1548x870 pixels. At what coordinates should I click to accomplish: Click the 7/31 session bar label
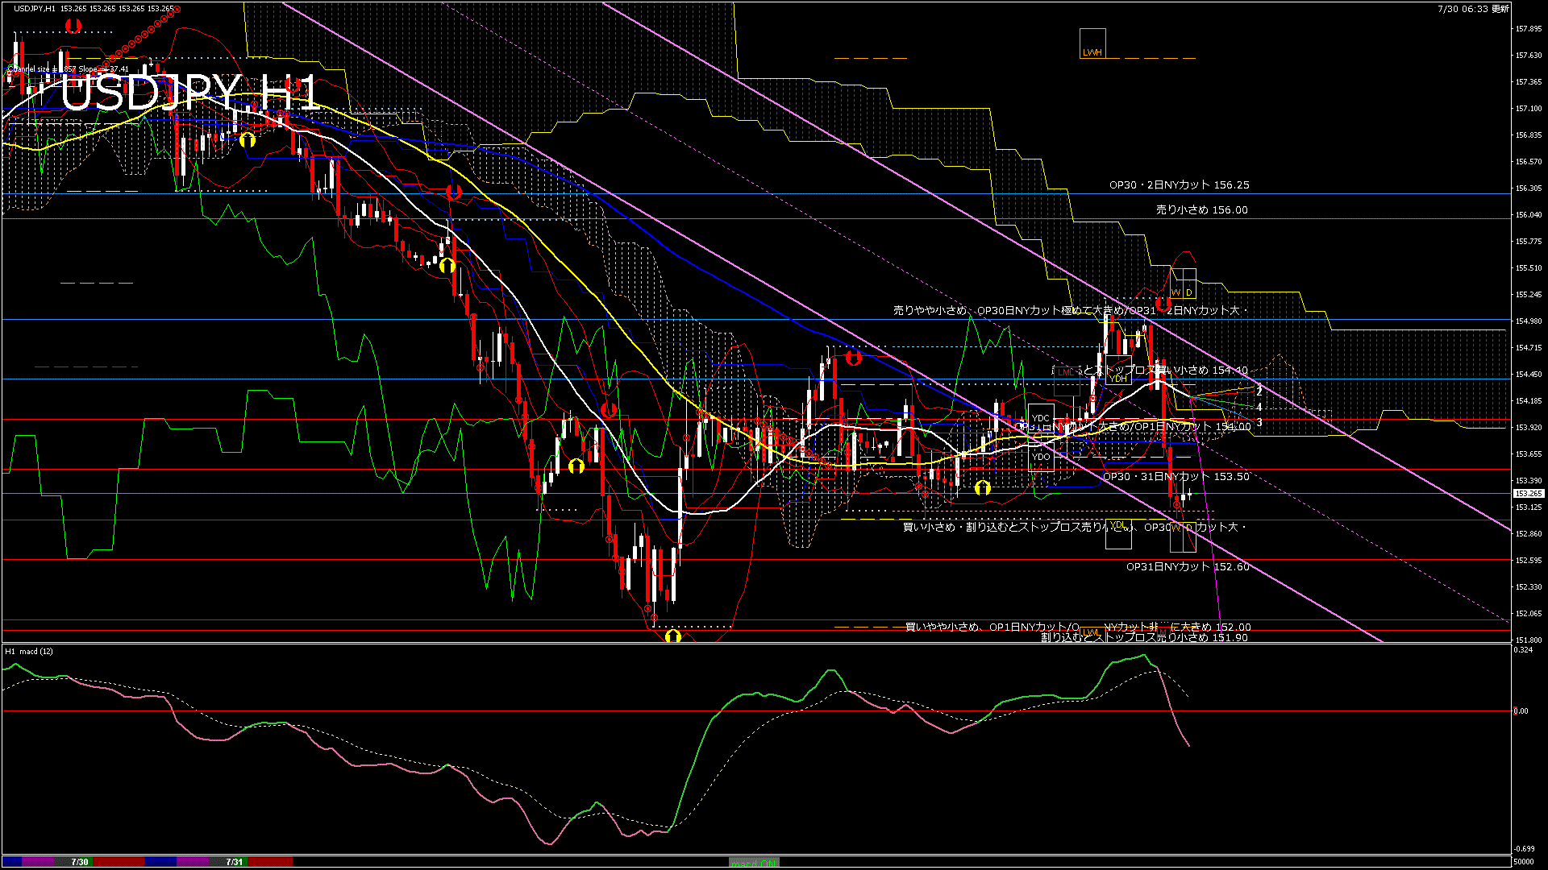pyautogui.click(x=234, y=862)
